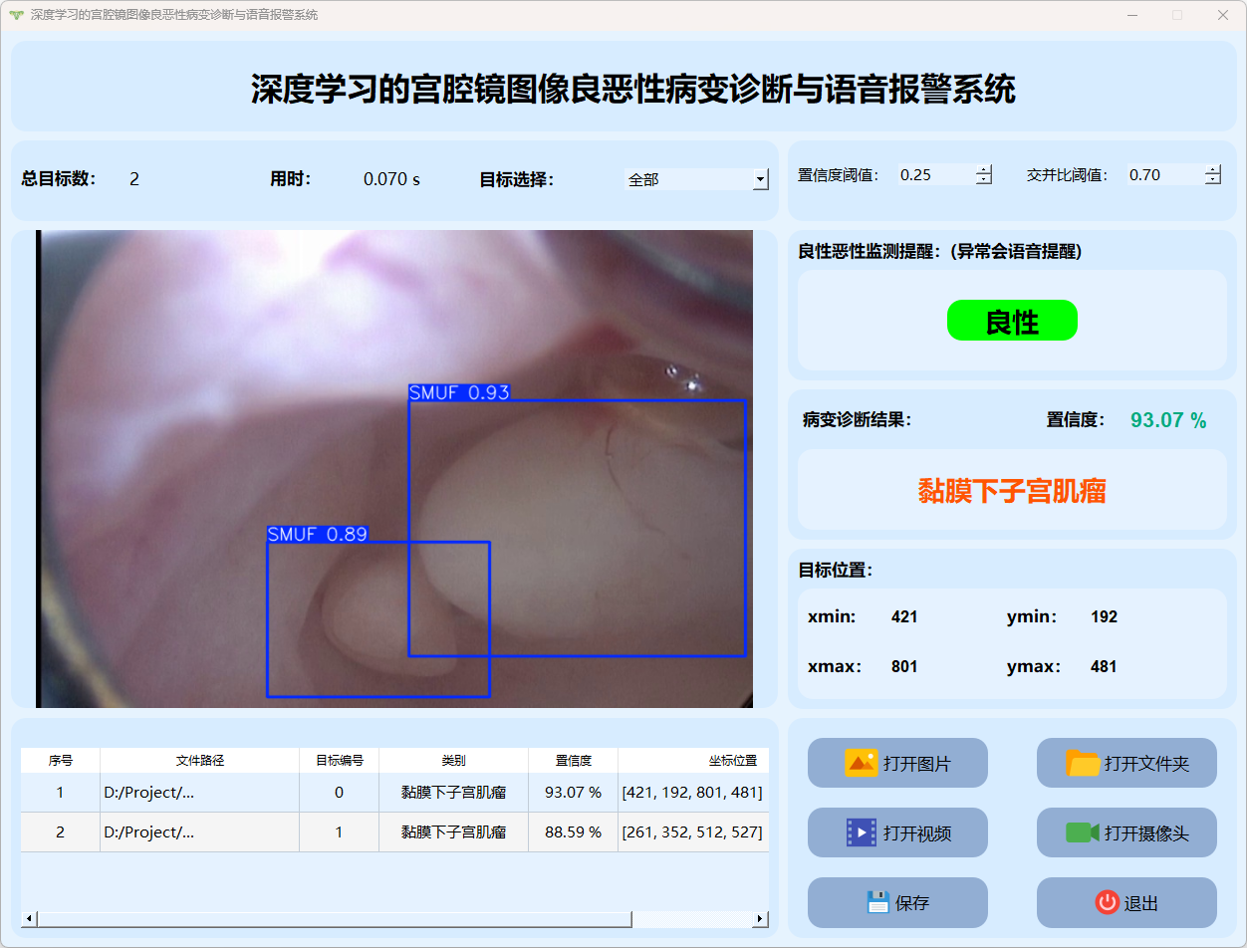Screen dimensions: 1247x948
Task: Click the floppy disk save icon
Action: 878,902
